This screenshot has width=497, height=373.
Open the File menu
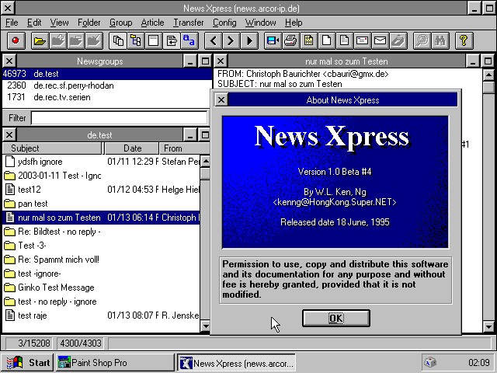[x=12, y=23]
